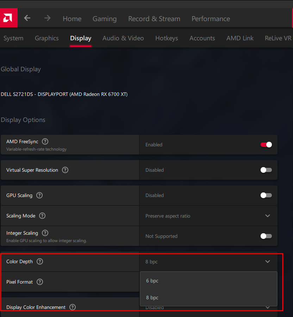The image size is (293, 317).
Task: Click the Not Supported status text
Action: (x=161, y=236)
